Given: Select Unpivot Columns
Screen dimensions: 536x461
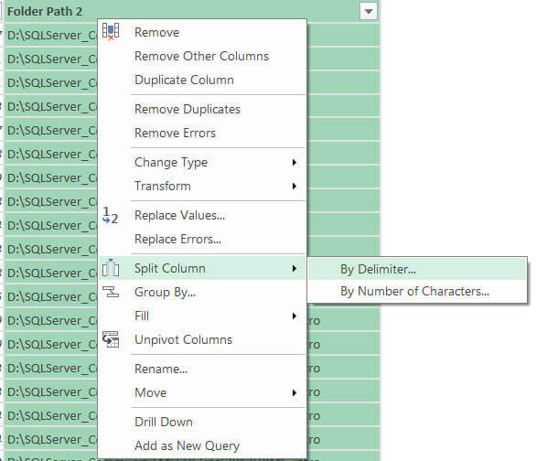Looking at the screenshot, I should point(202,339).
